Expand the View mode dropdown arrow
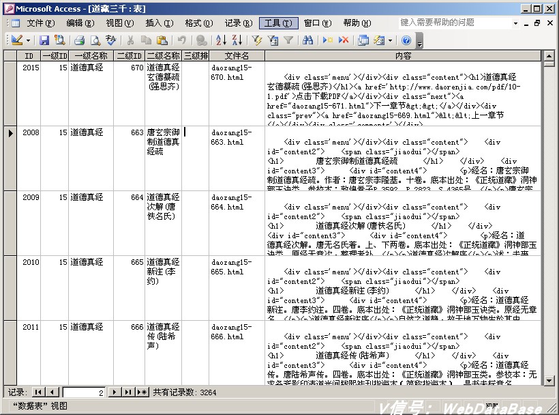The height and width of the screenshot is (415, 559). [28, 41]
